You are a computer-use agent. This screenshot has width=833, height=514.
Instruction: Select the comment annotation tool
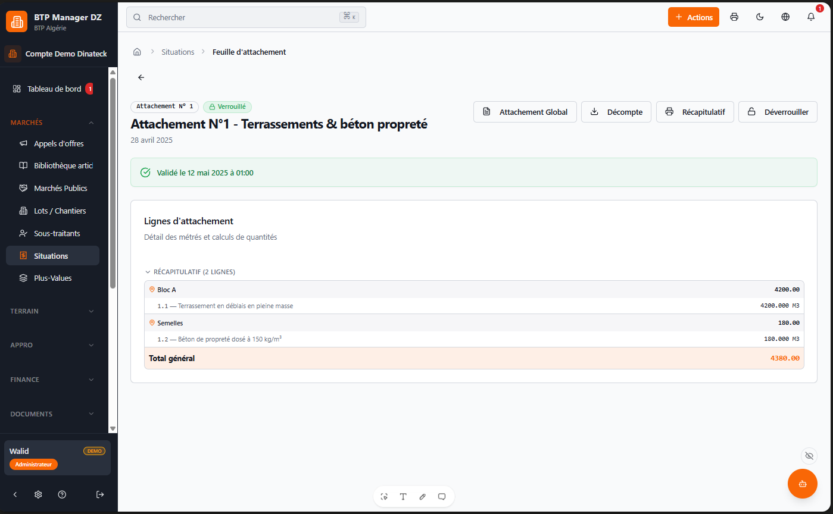pos(442,497)
